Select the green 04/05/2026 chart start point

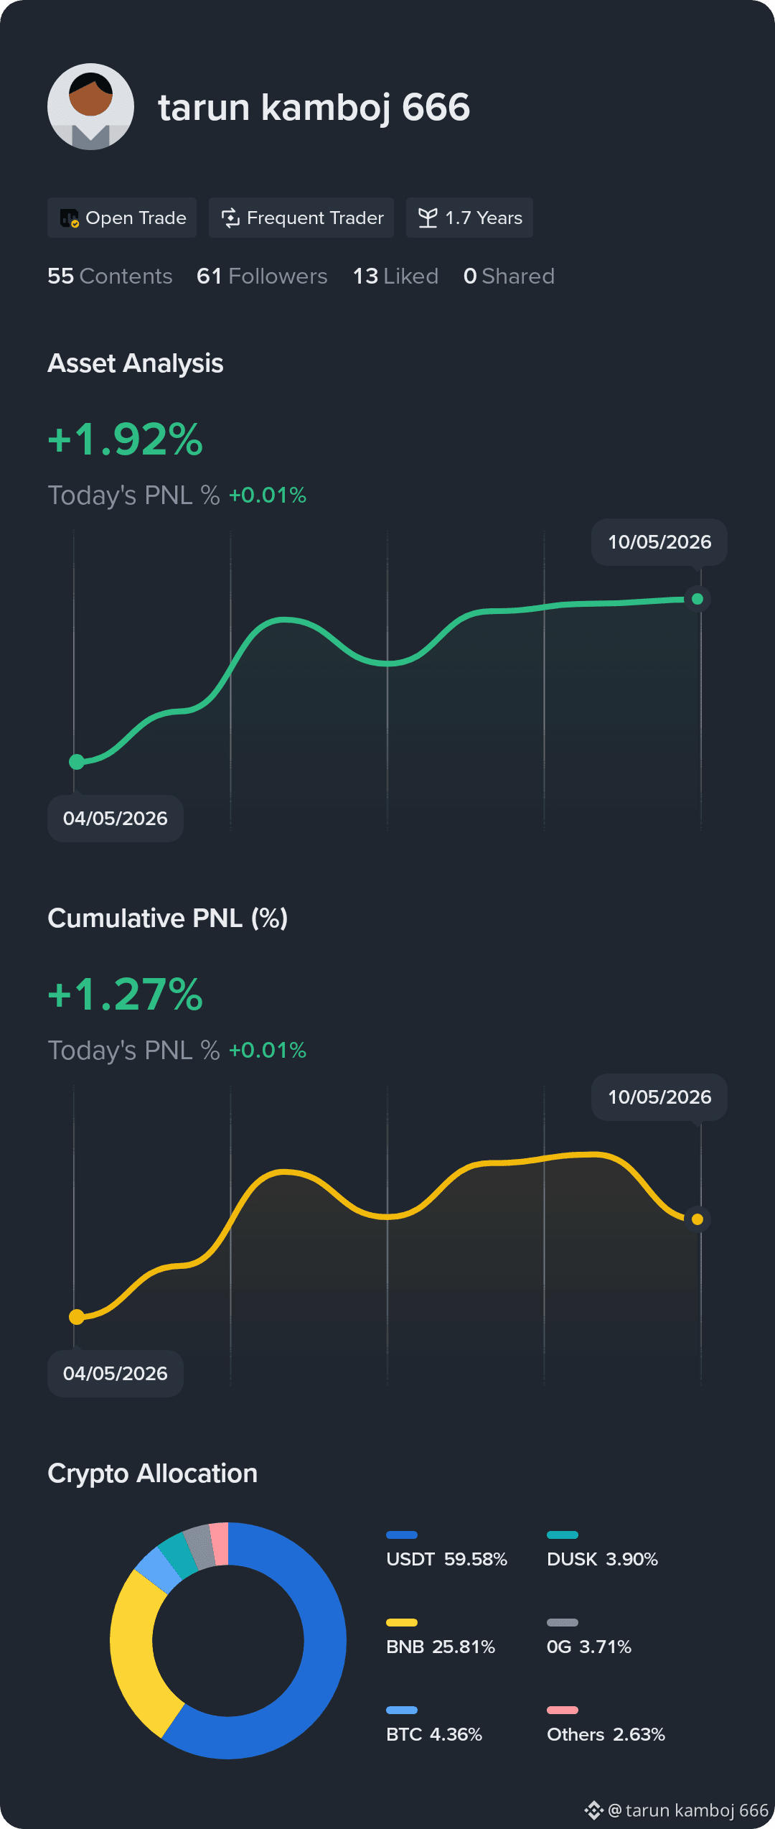click(x=77, y=762)
